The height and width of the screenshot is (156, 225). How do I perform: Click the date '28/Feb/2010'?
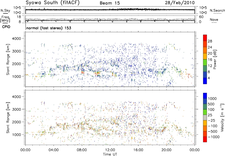[180, 3]
